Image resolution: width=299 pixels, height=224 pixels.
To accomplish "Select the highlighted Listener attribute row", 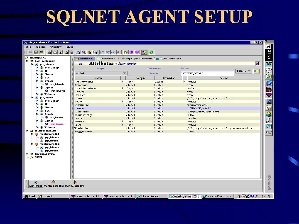I will (x=167, y=108).
